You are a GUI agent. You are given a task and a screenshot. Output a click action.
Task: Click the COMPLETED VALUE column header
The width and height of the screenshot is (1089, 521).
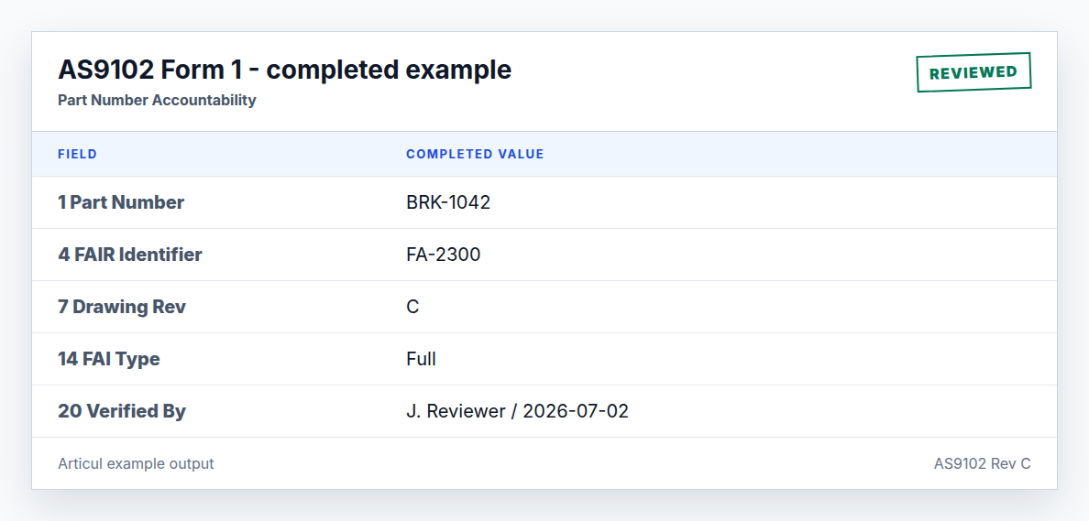point(475,154)
